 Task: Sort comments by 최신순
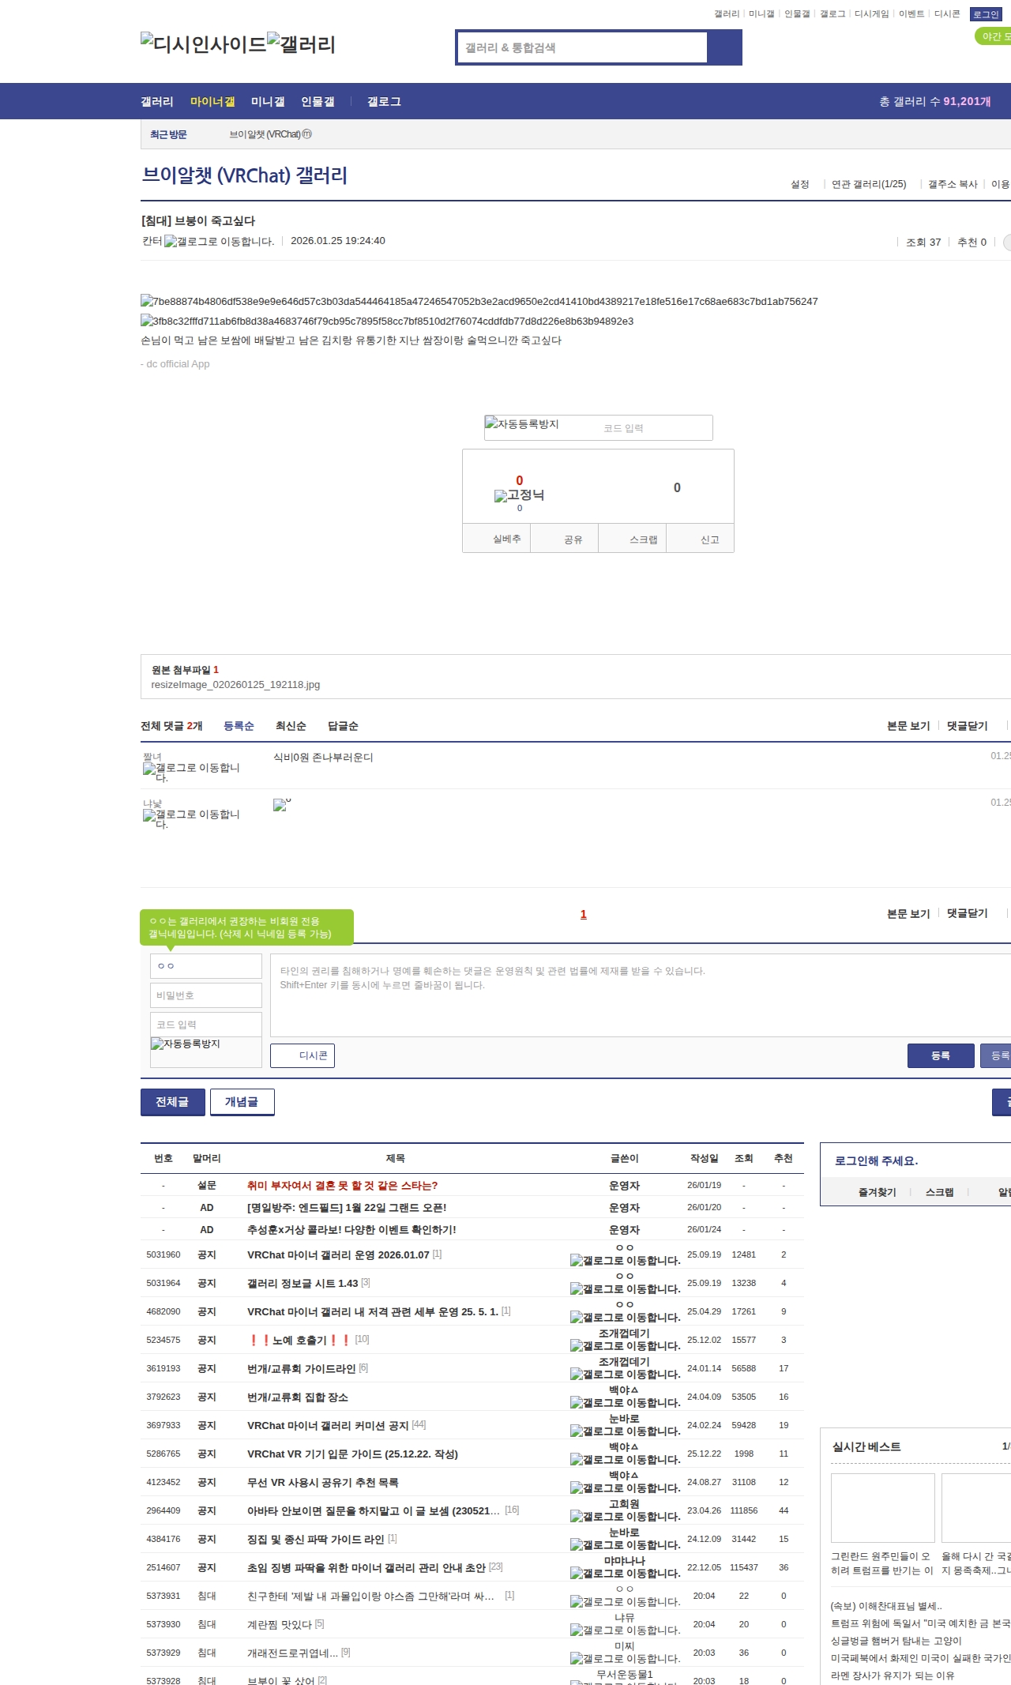pyautogui.click(x=291, y=726)
